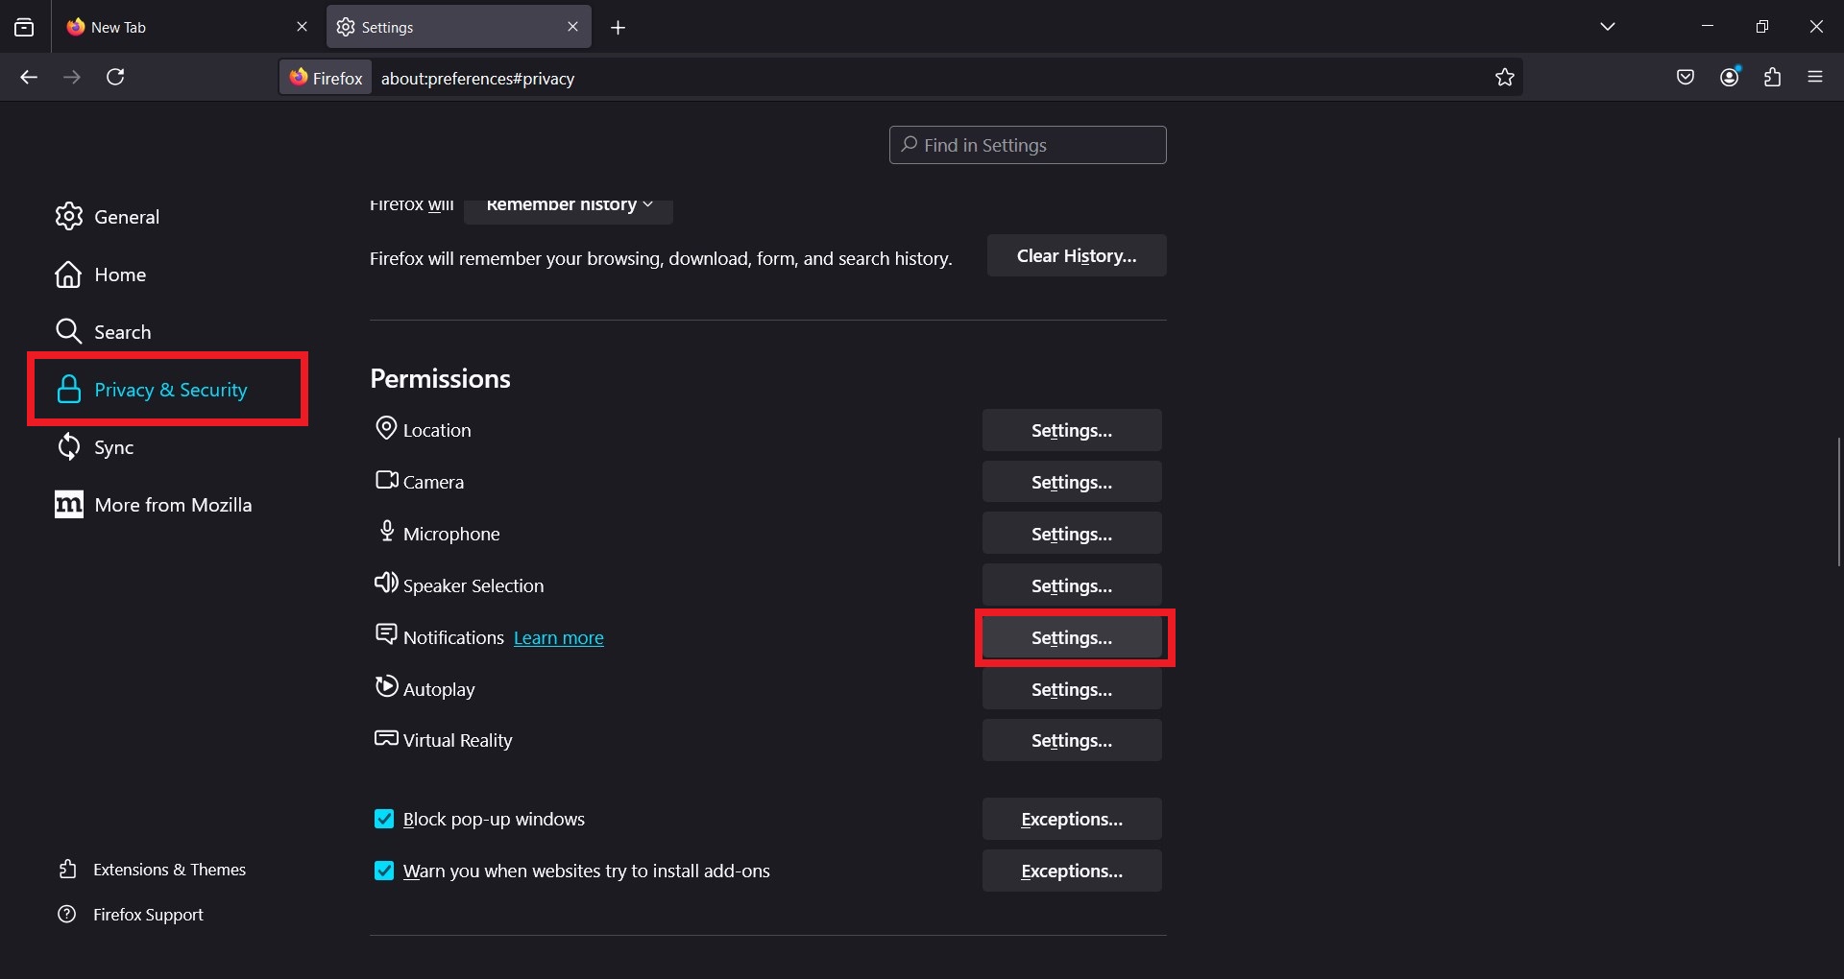Go back one page
The width and height of the screenshot is (1844, 979).
point(29,77)
